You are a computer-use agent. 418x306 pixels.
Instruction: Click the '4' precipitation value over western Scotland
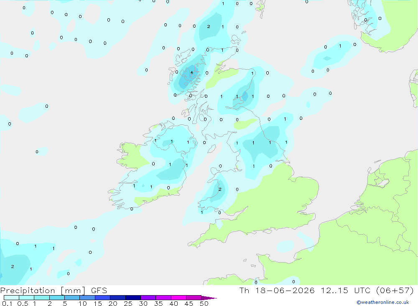pyautogui.click(x=192, y=73)
